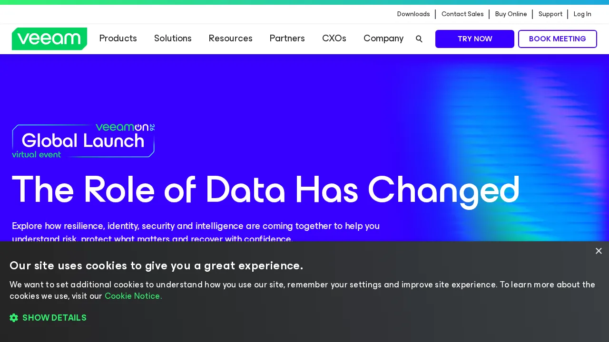The image size is (609, 342).
Task: Open the Products menu
Action: tap(118, 38)
